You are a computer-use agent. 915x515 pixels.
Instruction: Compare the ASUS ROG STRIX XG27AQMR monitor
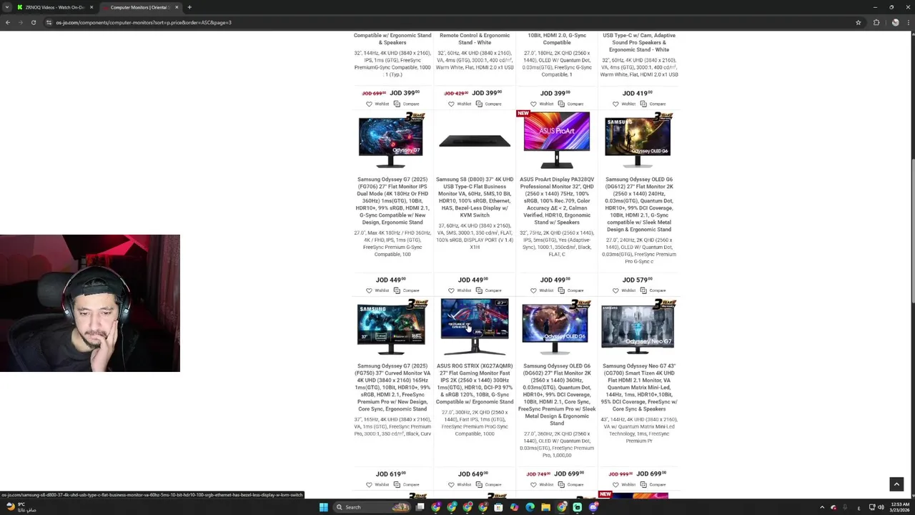(x=488, y=484)
